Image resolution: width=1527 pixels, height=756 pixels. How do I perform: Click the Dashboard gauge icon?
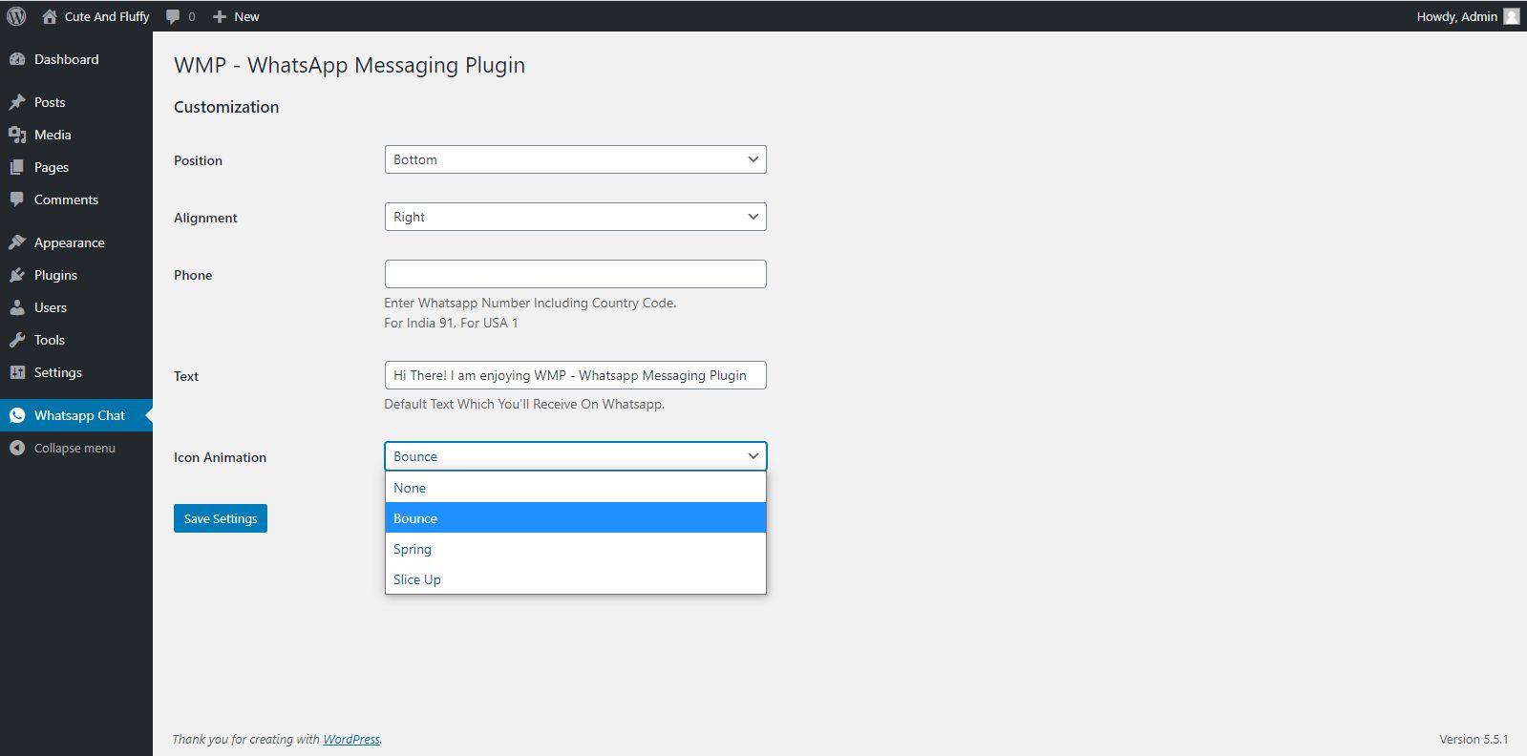point(17,59)
